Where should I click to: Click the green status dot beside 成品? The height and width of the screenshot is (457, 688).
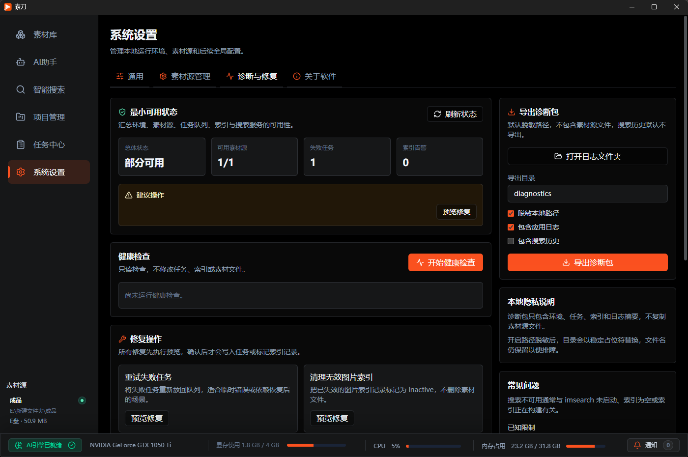tap(82, 400)
